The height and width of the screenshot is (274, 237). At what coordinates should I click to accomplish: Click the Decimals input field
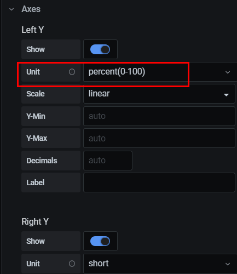(x=108, y=161)
